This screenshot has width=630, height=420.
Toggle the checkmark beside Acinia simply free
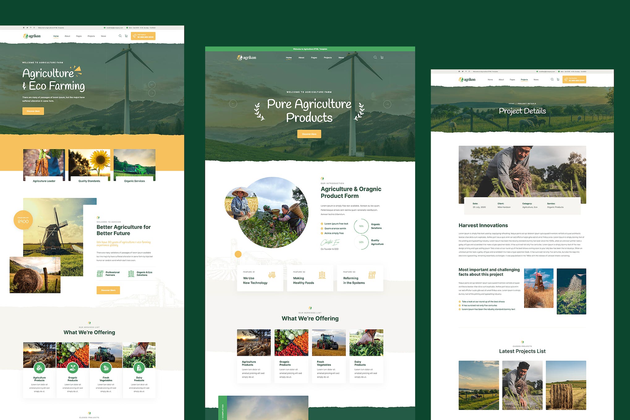[322, 233]
